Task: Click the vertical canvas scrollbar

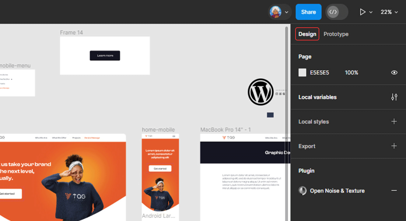Action: pos(286,124)
